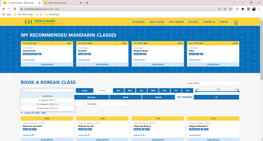The height and width of the screenshot is (141, 263).
Task: Open a new browser tab
Action: pyautogui.click(x=87, y=3)
